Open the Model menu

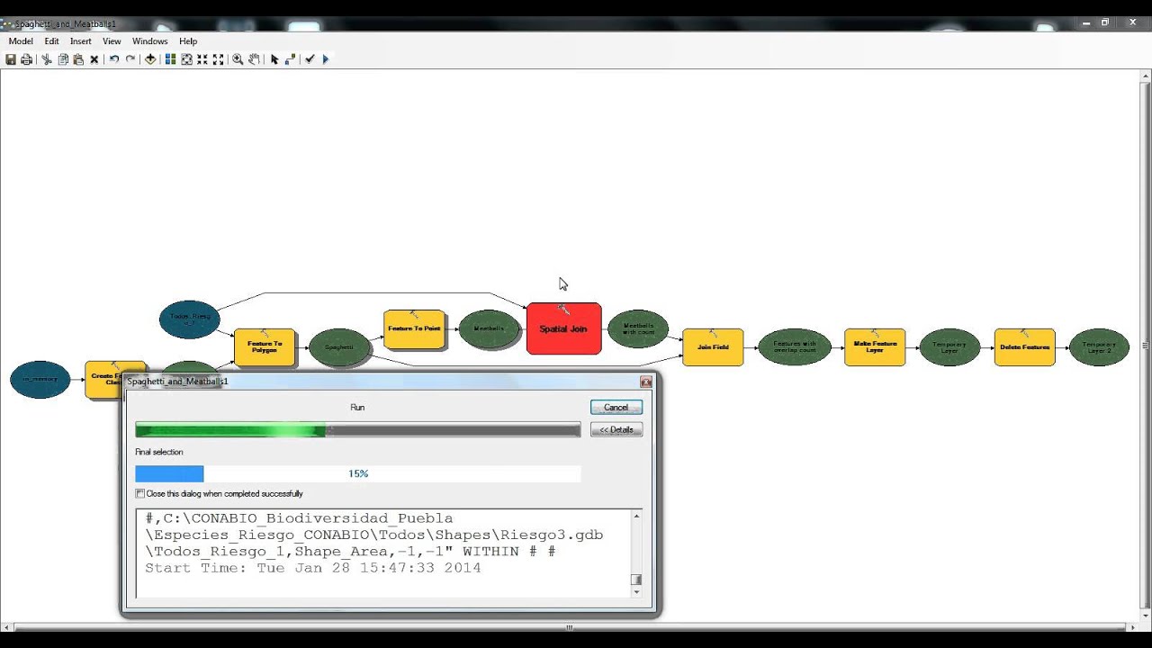click(21, 41)
